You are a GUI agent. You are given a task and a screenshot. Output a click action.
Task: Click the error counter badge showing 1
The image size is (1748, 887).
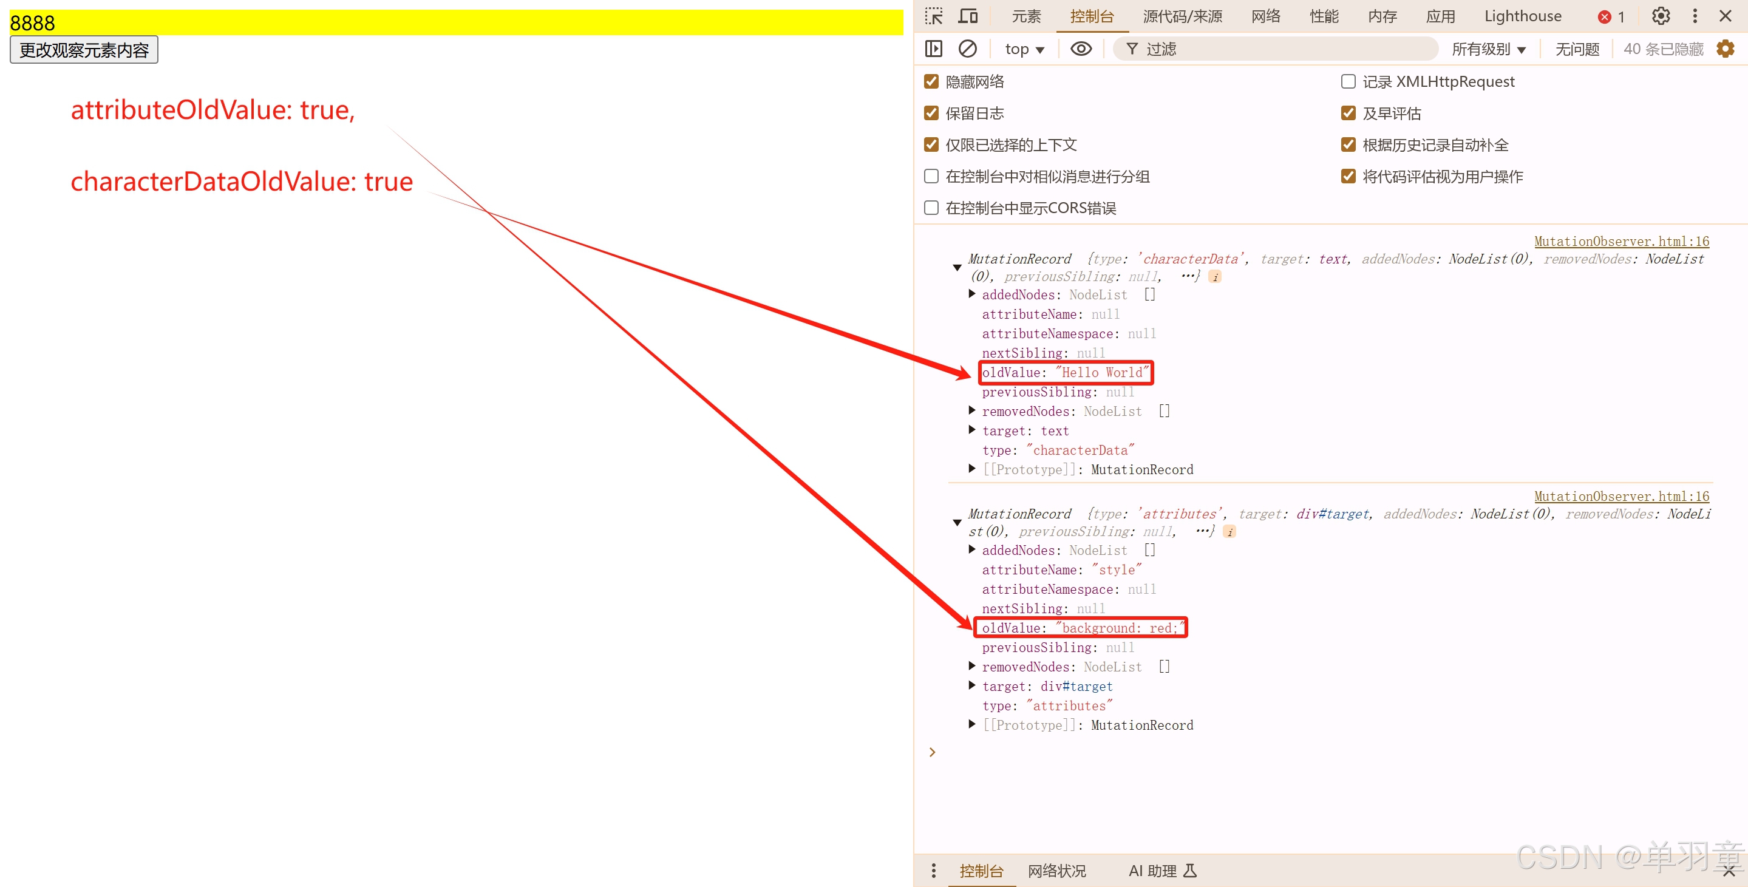click(1610, 16)
